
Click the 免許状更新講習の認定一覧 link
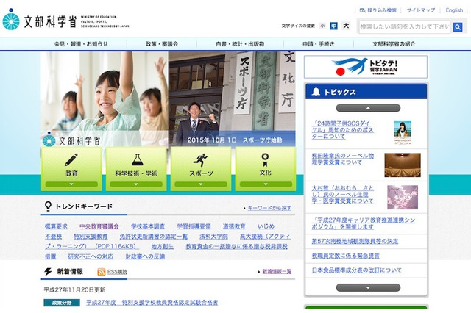(154, 237)
